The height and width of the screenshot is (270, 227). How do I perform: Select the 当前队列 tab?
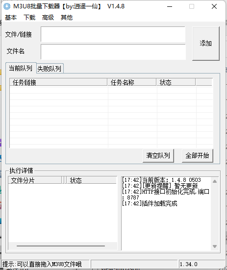tap(21, 68)
